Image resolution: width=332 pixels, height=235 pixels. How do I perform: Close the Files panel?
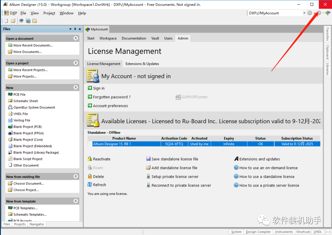point(80,29)
